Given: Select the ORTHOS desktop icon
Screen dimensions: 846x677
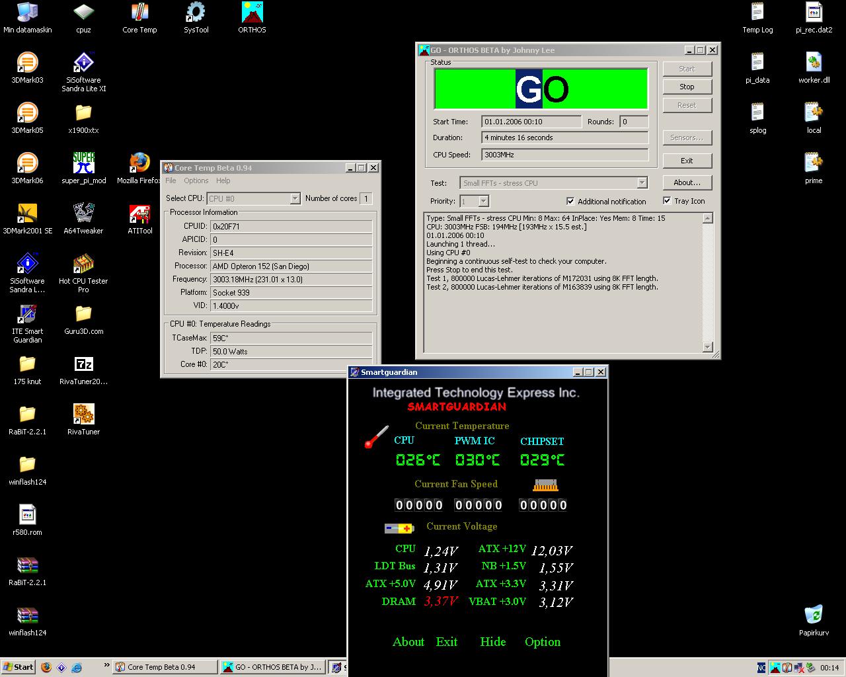Looking at the screenshot, I should (252, 18).
